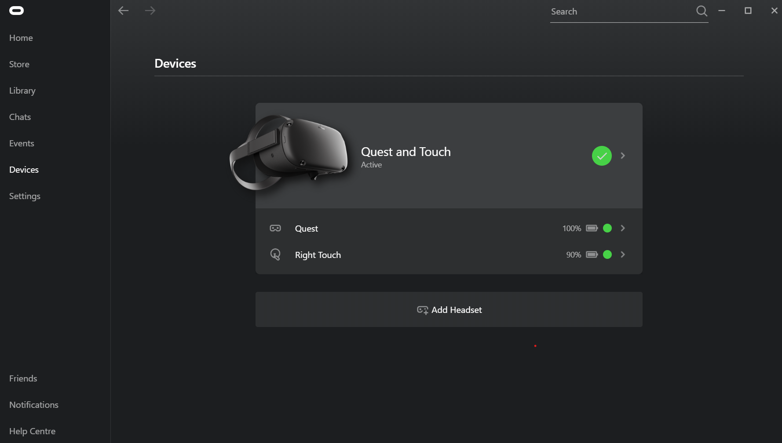Screen dimensions: 782x443
Task: Click the Right Touch green status indicator
Action: point(607,254)
